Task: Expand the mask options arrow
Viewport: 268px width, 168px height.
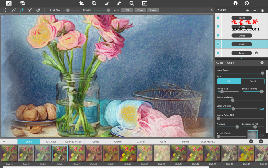Action: (x=211, y=10)
